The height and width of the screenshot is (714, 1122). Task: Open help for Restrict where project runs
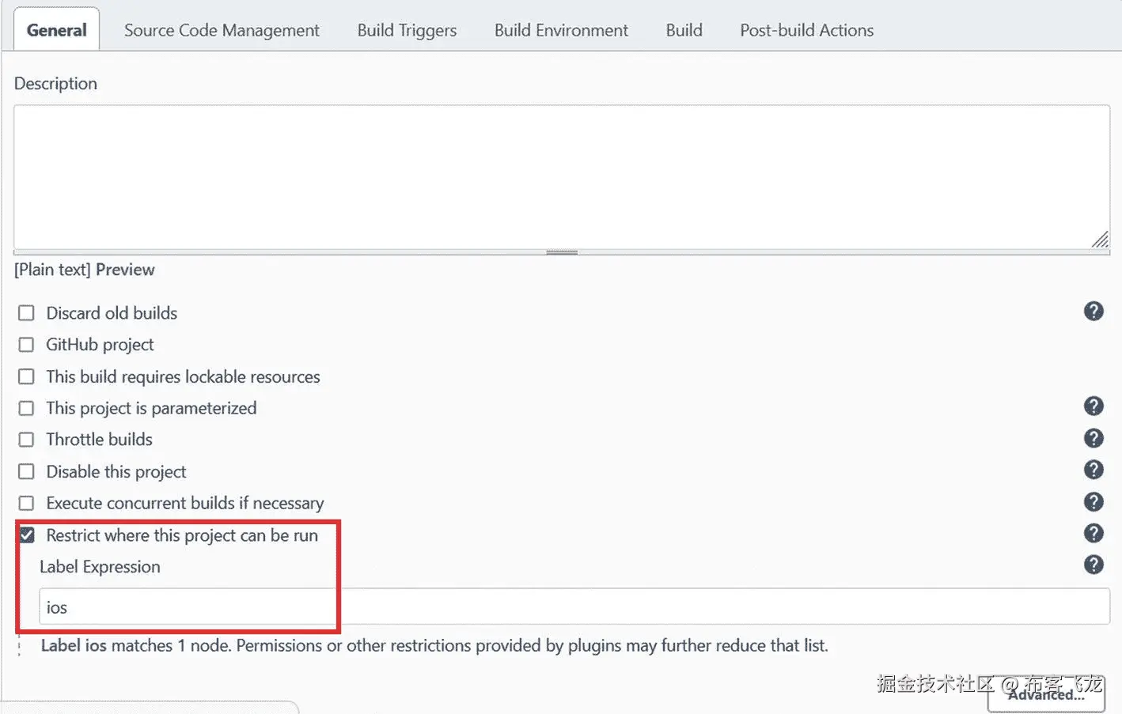[1094, 533]
